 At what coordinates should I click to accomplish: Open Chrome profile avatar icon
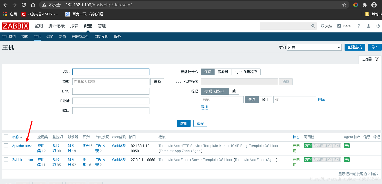tap(374, 5)
